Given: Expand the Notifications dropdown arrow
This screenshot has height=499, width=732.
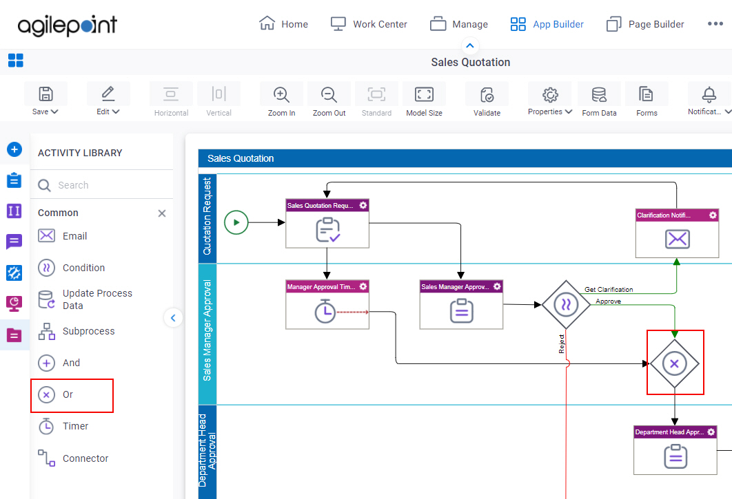Looking at the screenshot, I should tap(728, 112).
